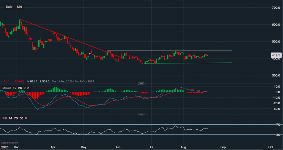Select MACD slow period value 26
Viewport: 283px width, 150px height.
(20, 88)
